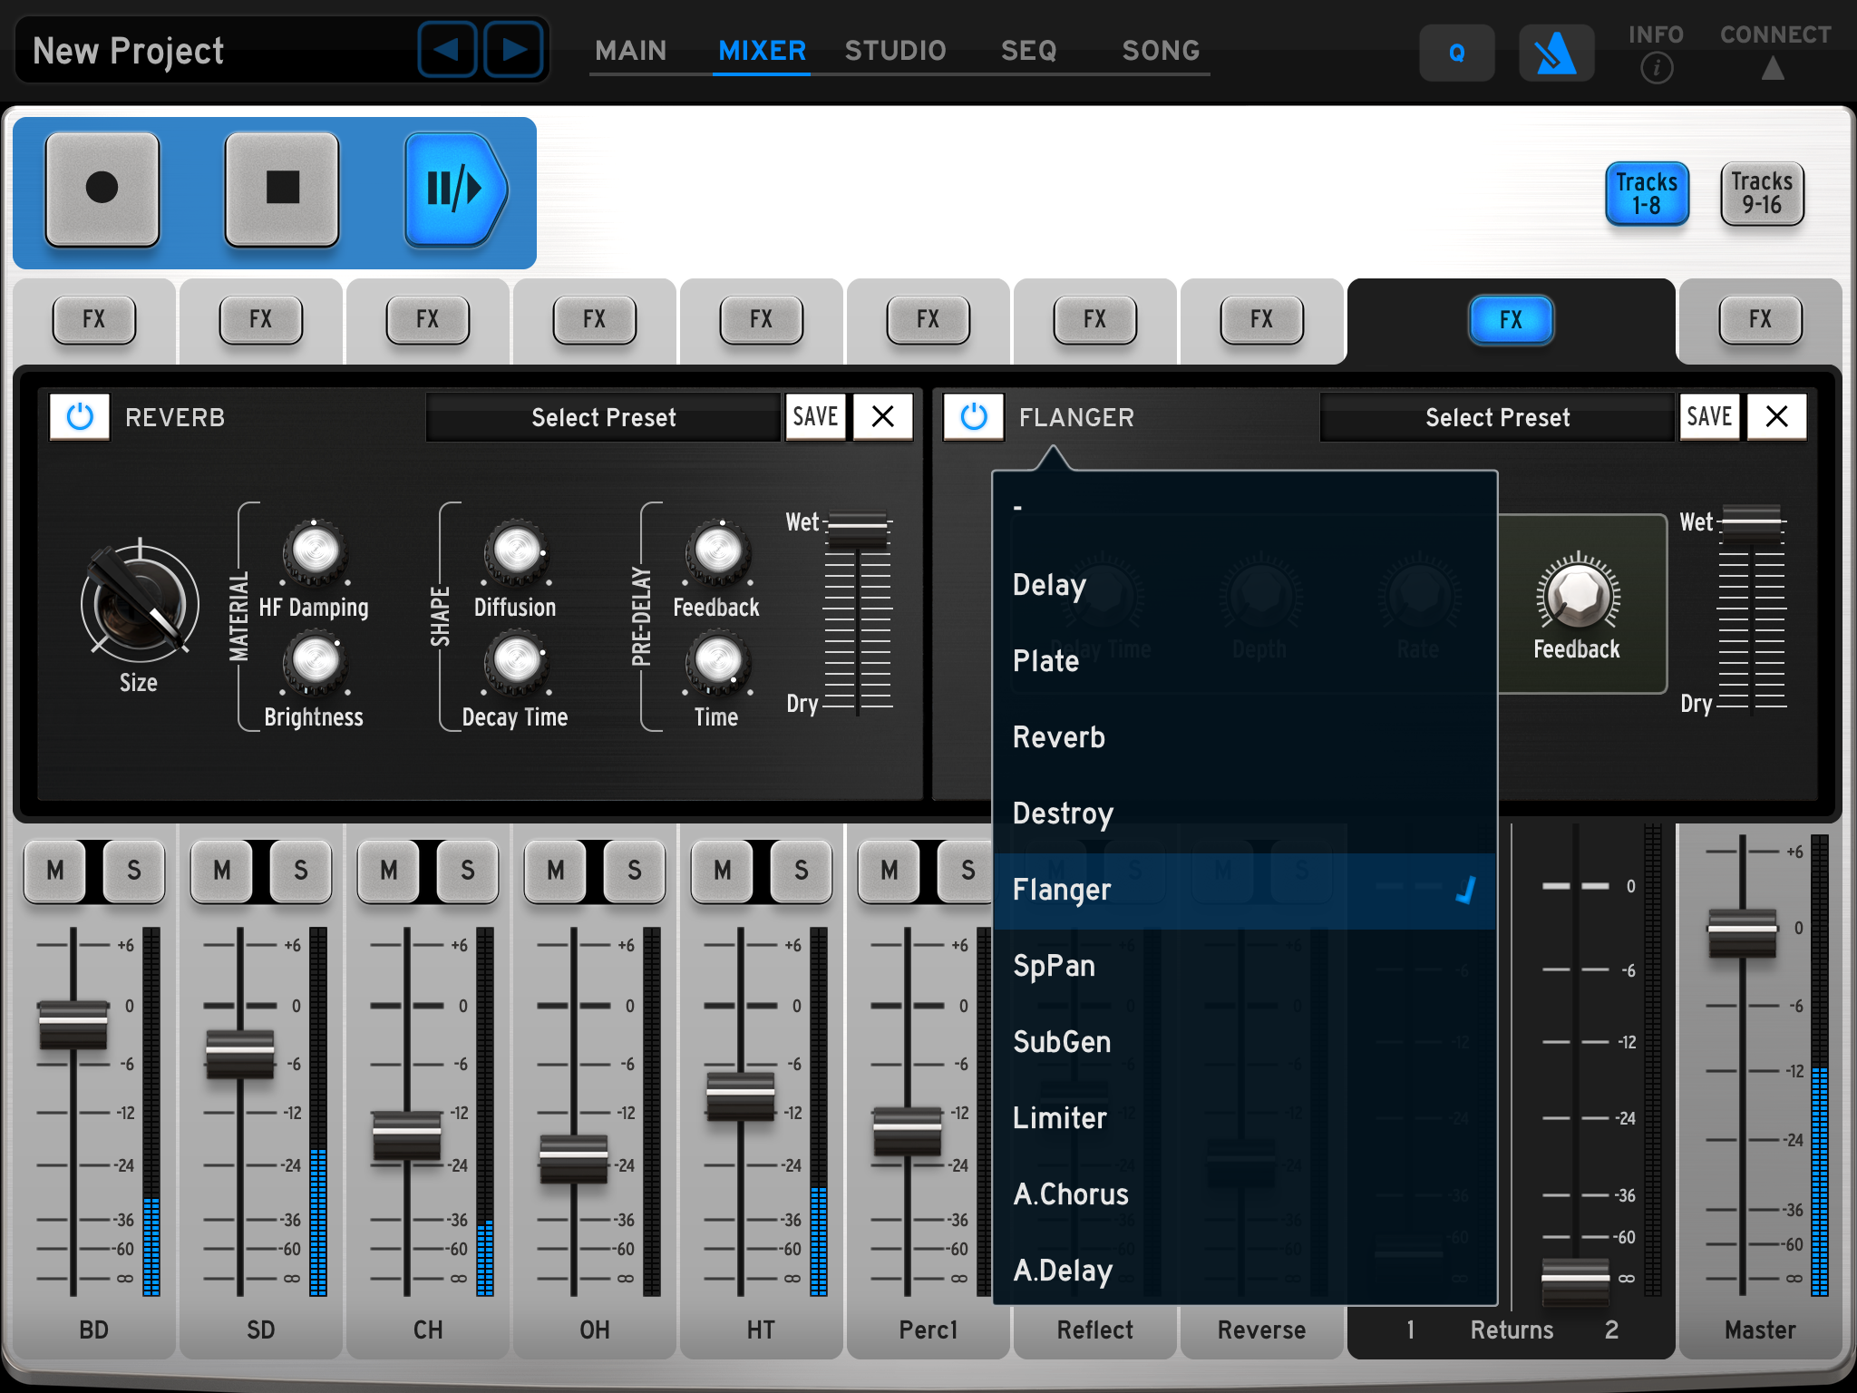Go to previous project with left arrow
Image resolution: width=1857 pixels, height=1393 pixels.
[x=447, y=50]
